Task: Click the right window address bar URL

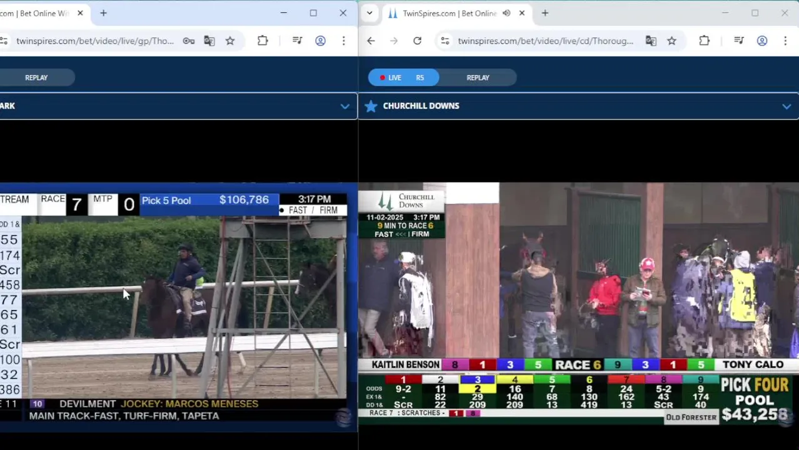Action: pyautogui.click(x=545, y=41)
